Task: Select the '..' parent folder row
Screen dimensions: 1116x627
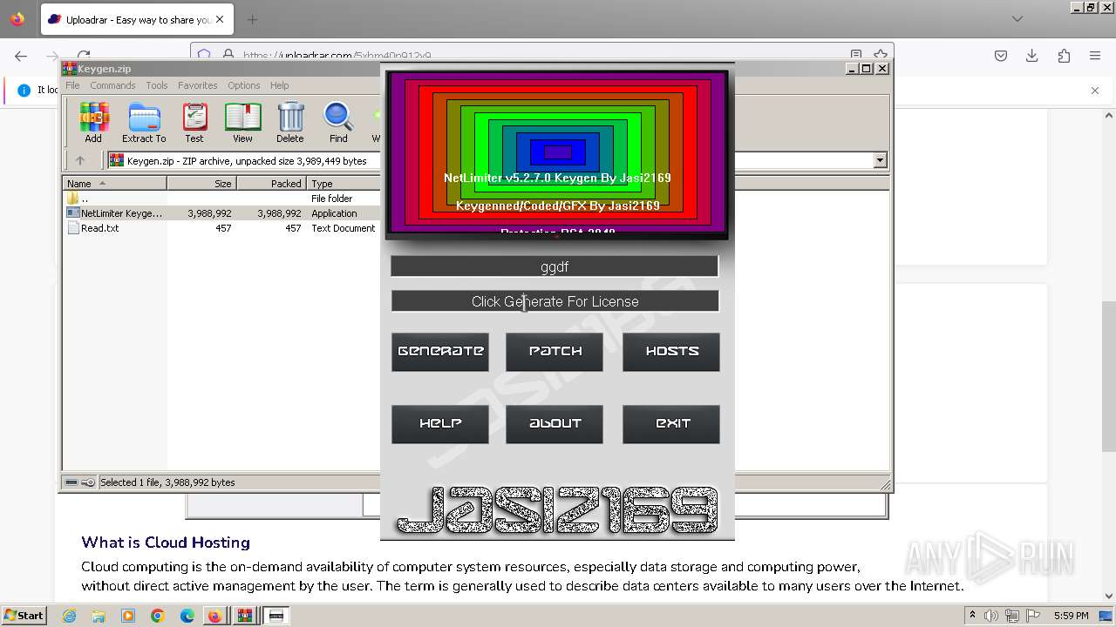Action: point(222,199)
